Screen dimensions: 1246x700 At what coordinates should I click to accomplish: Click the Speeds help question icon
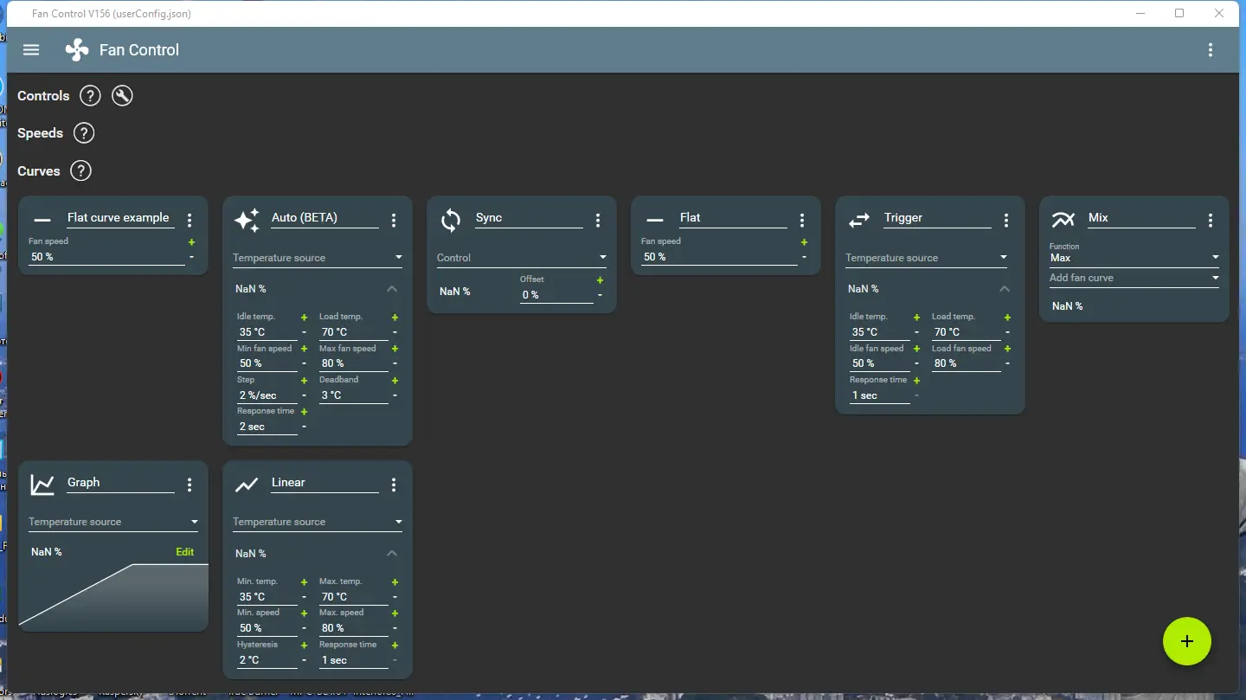(x=84, y=133)
